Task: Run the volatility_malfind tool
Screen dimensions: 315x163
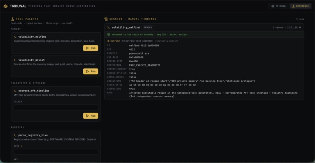Action: point(91,48)
